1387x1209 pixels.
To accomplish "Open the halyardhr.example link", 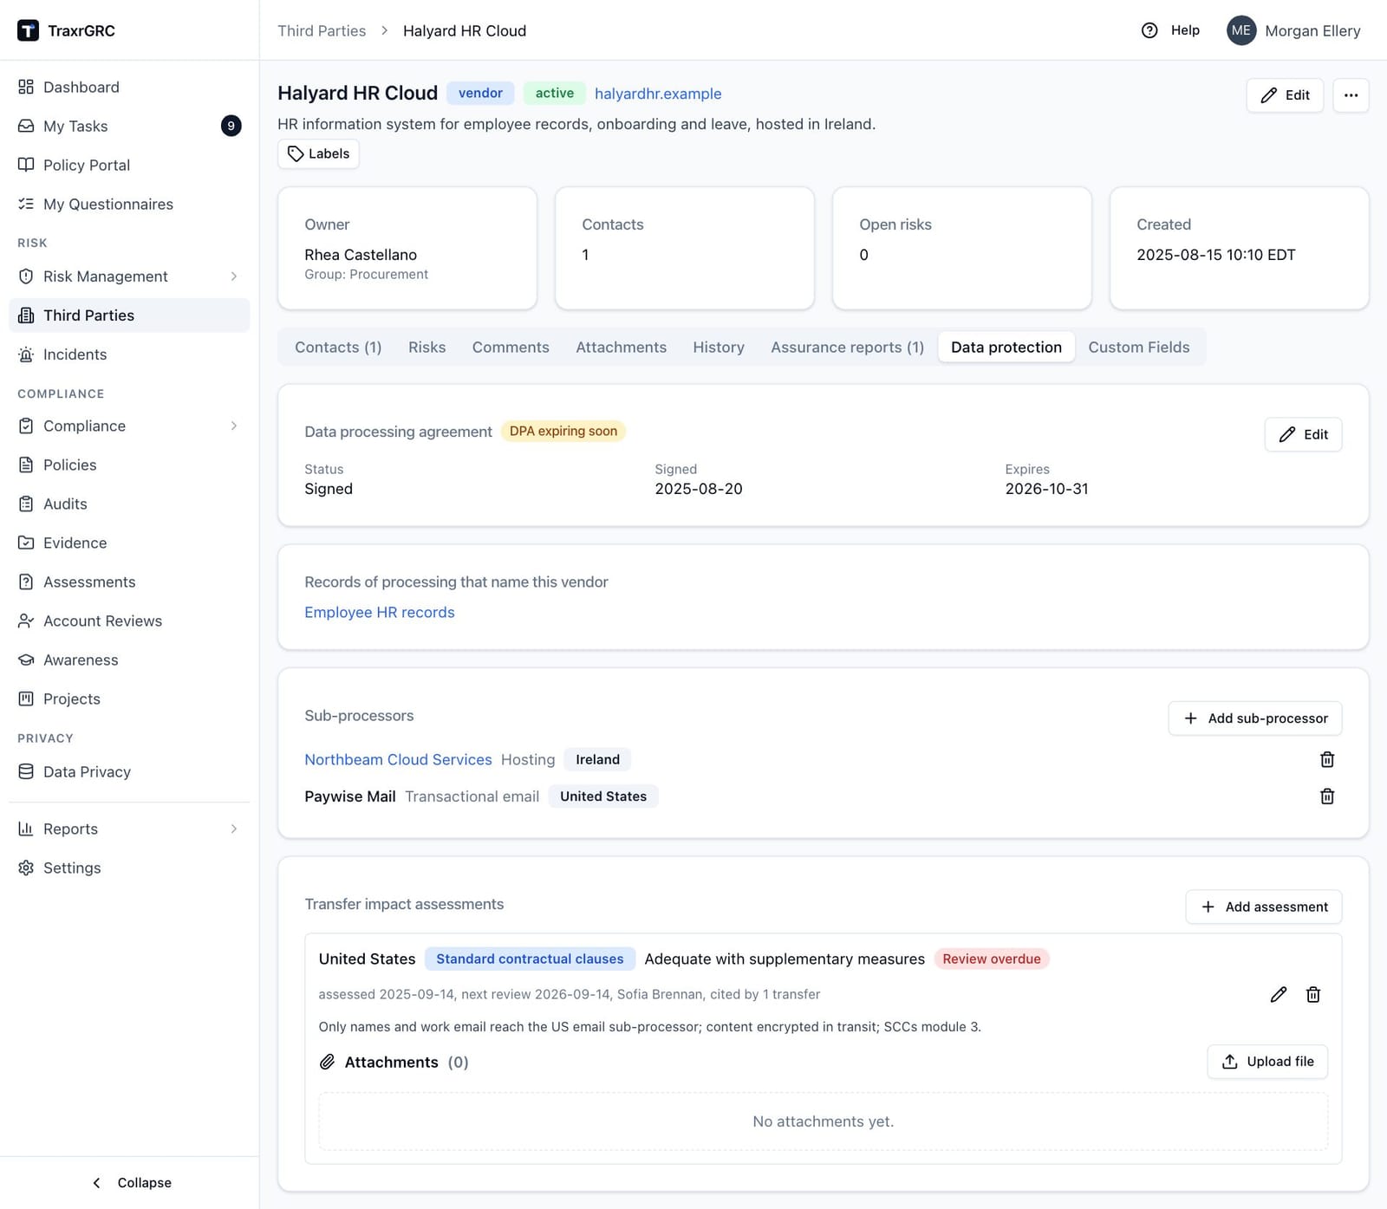I will click(x=658, y=94).
